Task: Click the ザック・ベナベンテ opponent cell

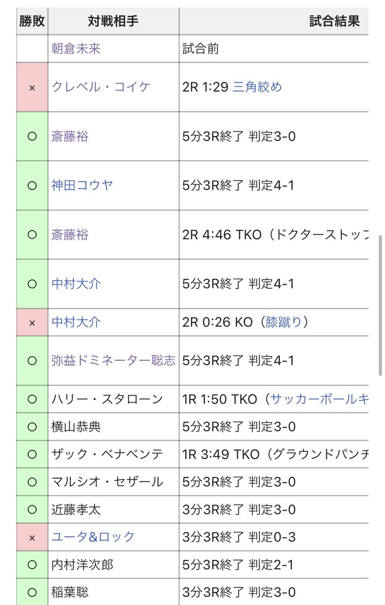Action: pos(113,455)
